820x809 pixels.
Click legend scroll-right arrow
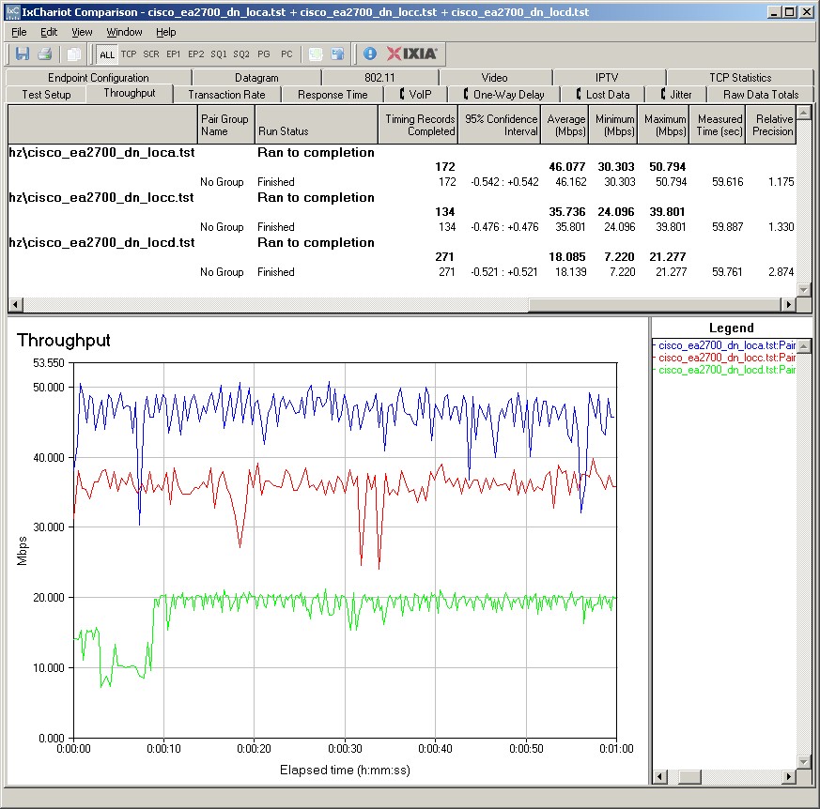pyautogui.click(x=788, y=777)
